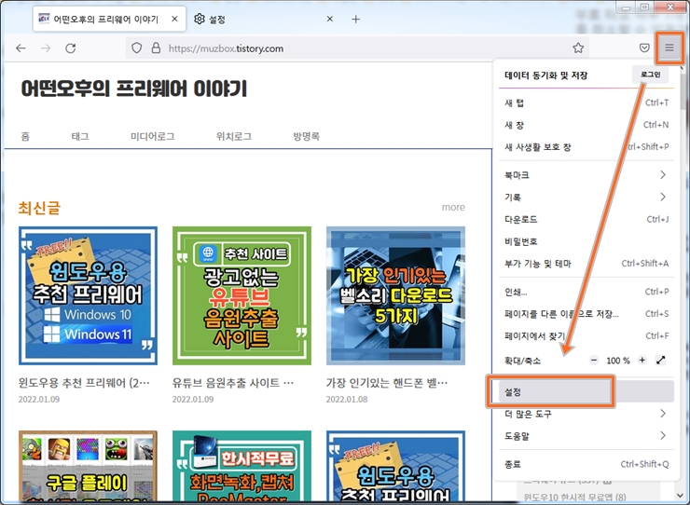
Task: Open the Pocket save icon
Action: click(x=644, y=48)
